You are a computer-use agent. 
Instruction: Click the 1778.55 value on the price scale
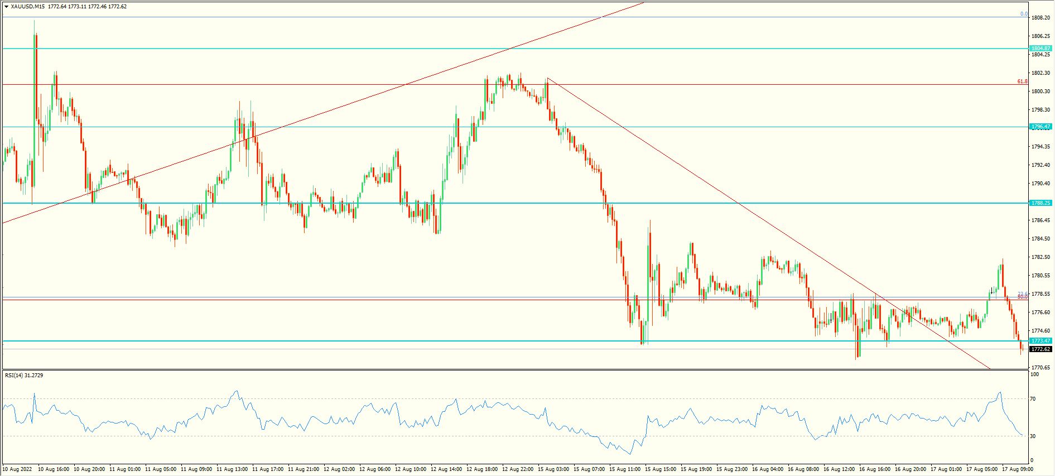1041,294
